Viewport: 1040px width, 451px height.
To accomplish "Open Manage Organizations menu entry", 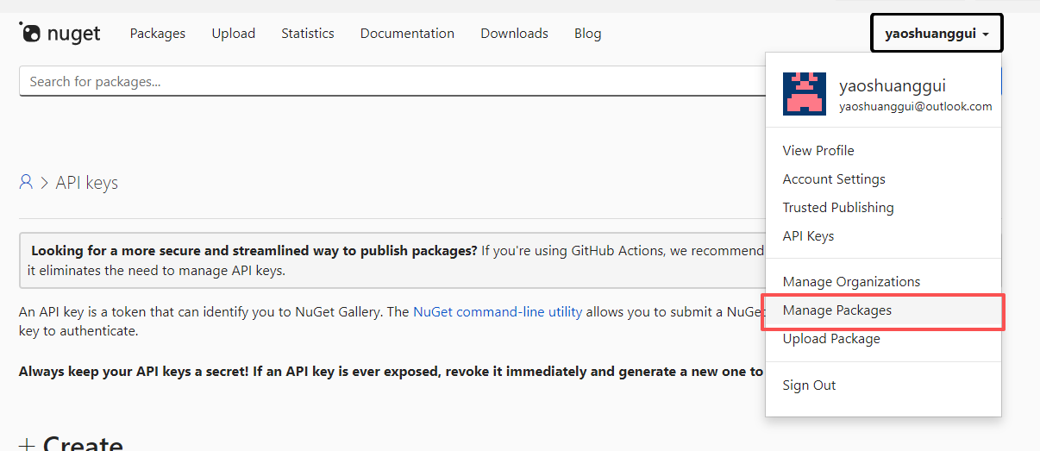I will tap(851, 282).
